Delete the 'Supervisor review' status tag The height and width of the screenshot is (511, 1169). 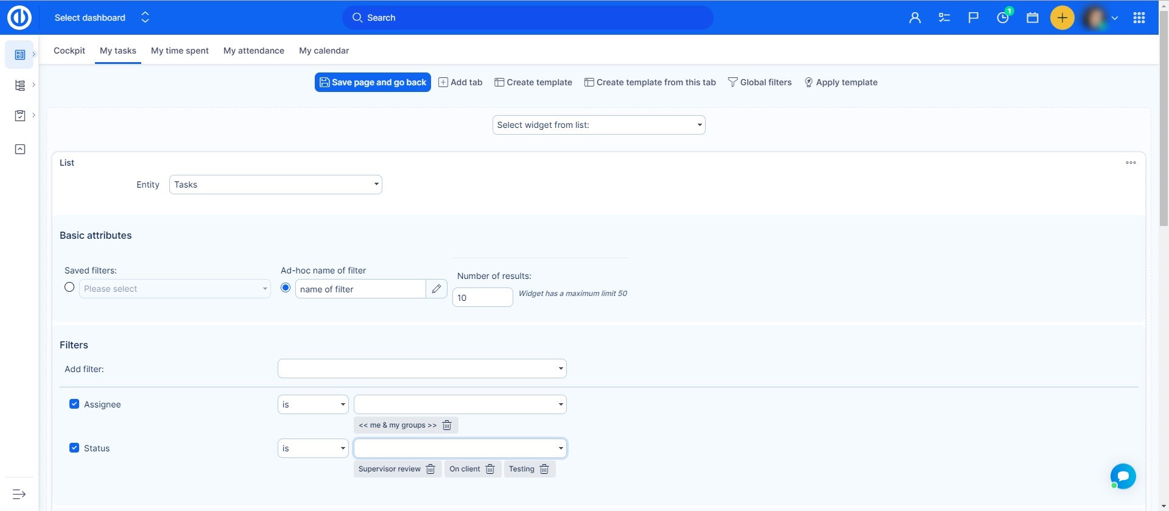pyautogui.click(x=430, y=469)
